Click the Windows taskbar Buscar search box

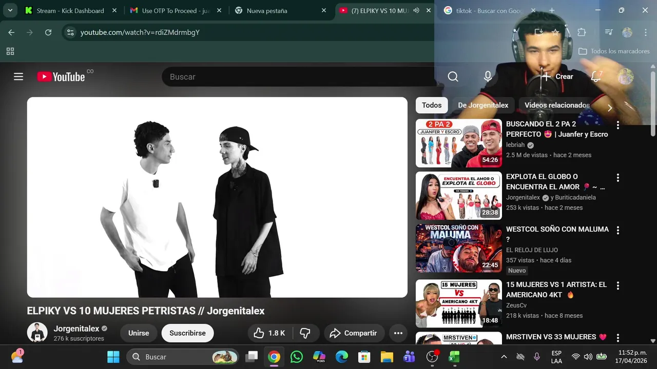pos(183,357)
